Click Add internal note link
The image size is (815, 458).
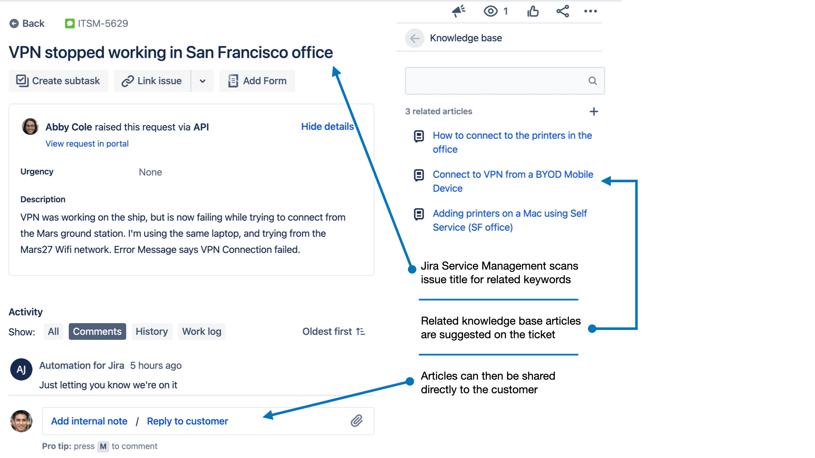(x=89, y=421)
